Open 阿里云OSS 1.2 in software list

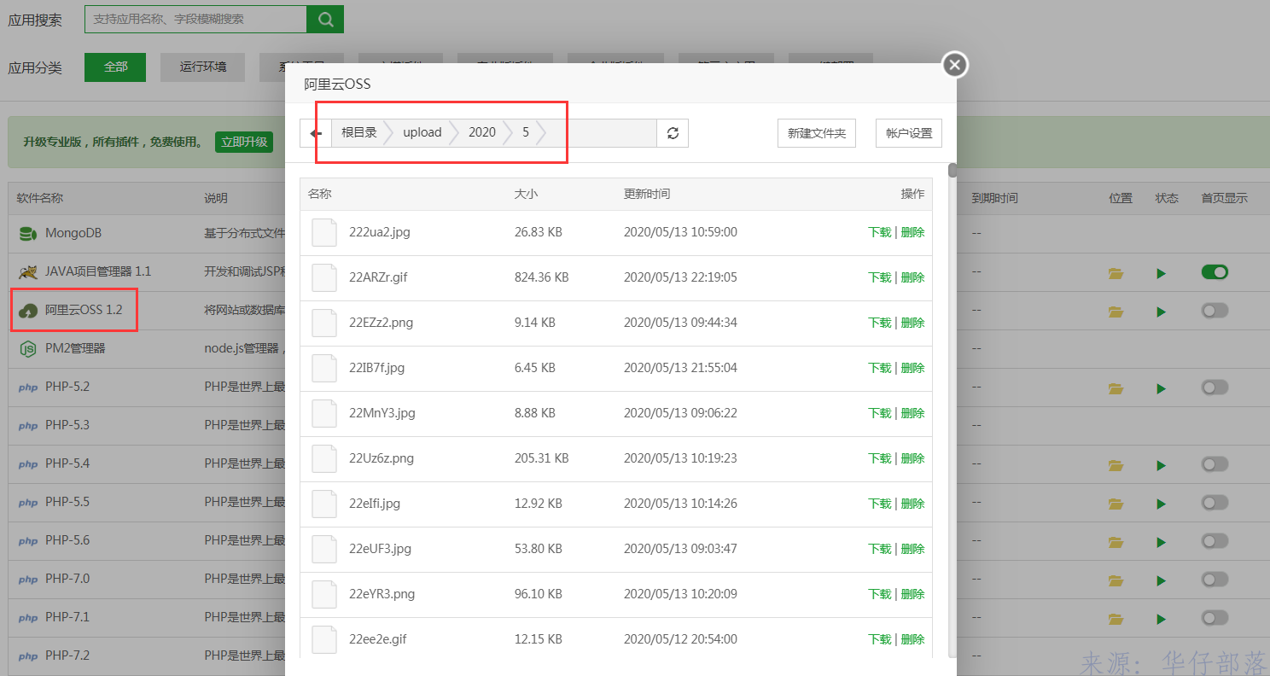pyautogui.click(x=84, y=310)
